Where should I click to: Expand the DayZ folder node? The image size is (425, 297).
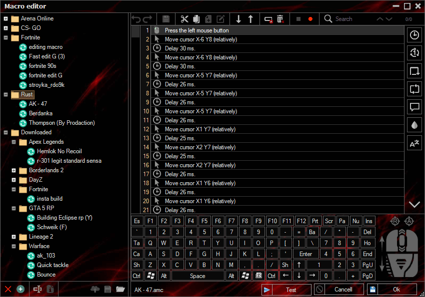[13, 180]
